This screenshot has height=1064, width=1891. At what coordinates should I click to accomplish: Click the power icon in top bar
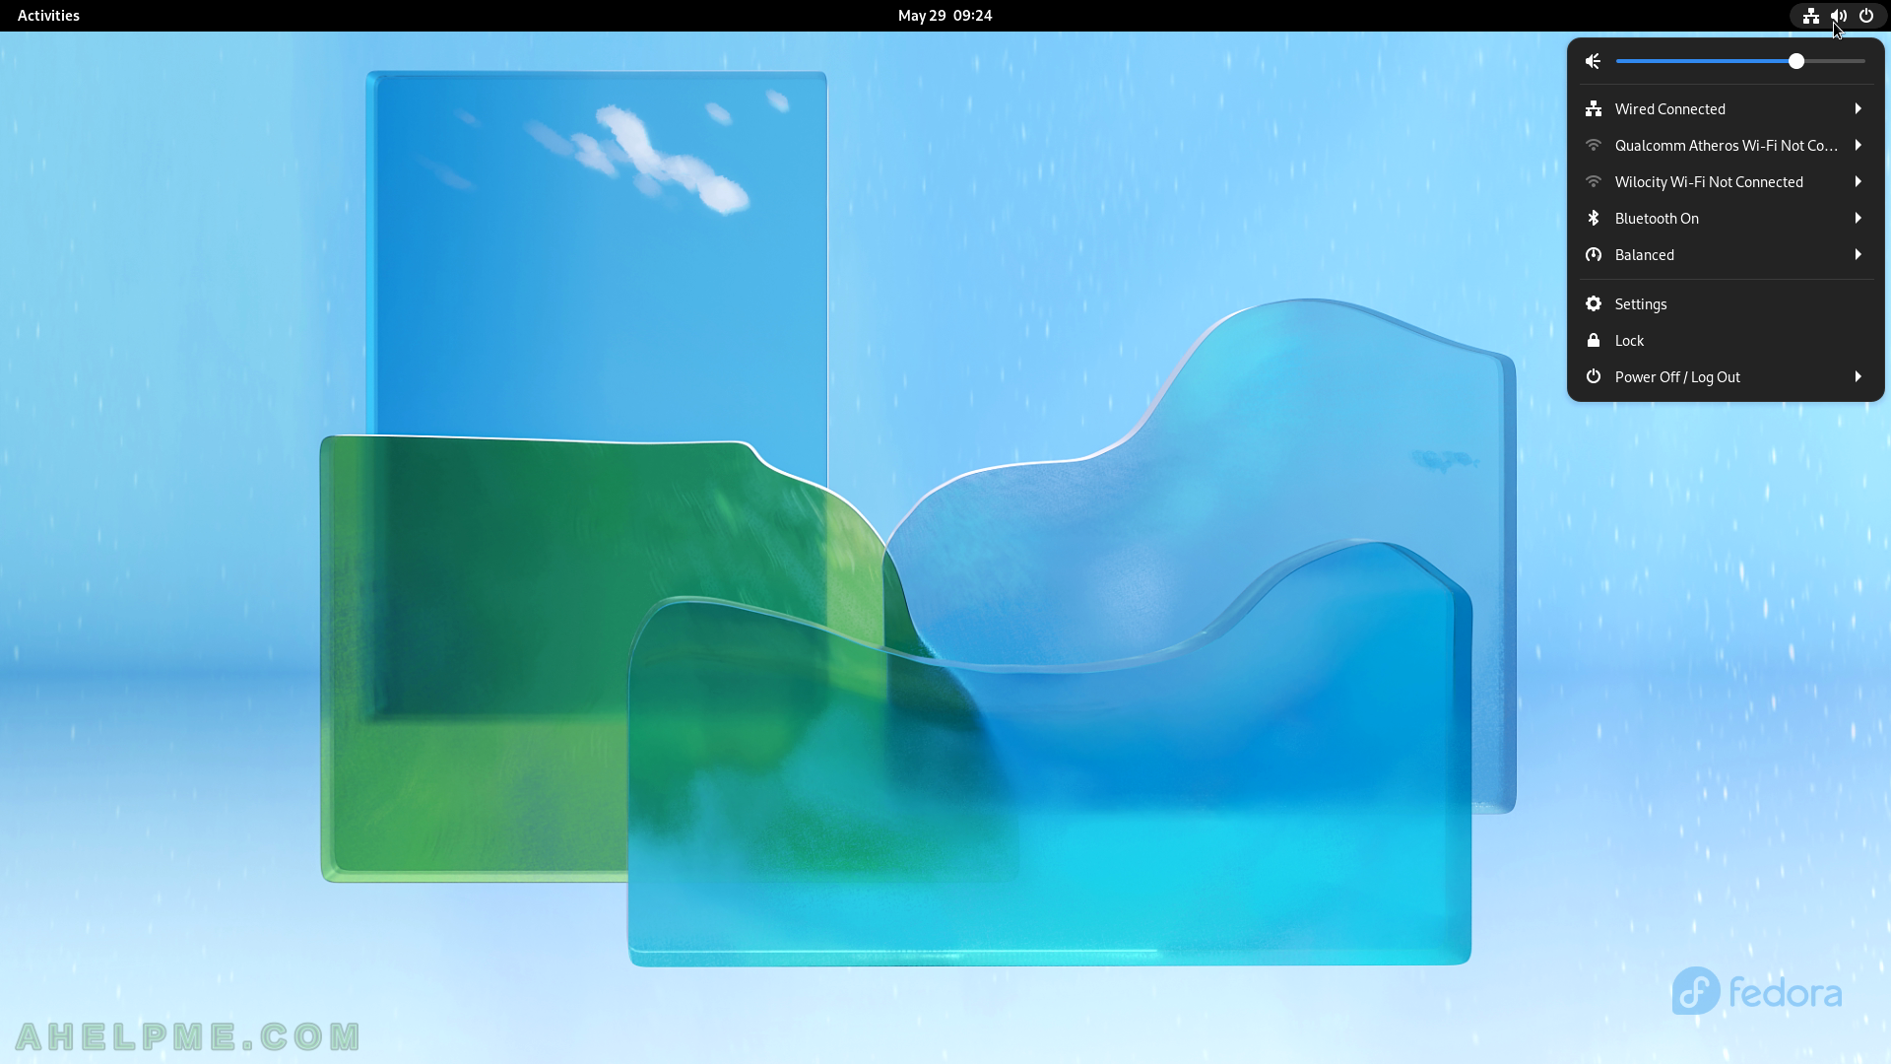1865,16
